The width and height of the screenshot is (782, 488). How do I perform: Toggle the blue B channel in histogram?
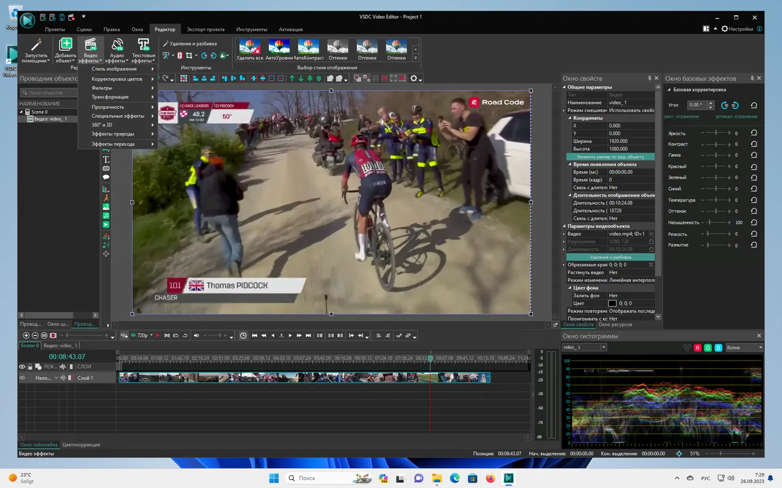tap(718, 347)
